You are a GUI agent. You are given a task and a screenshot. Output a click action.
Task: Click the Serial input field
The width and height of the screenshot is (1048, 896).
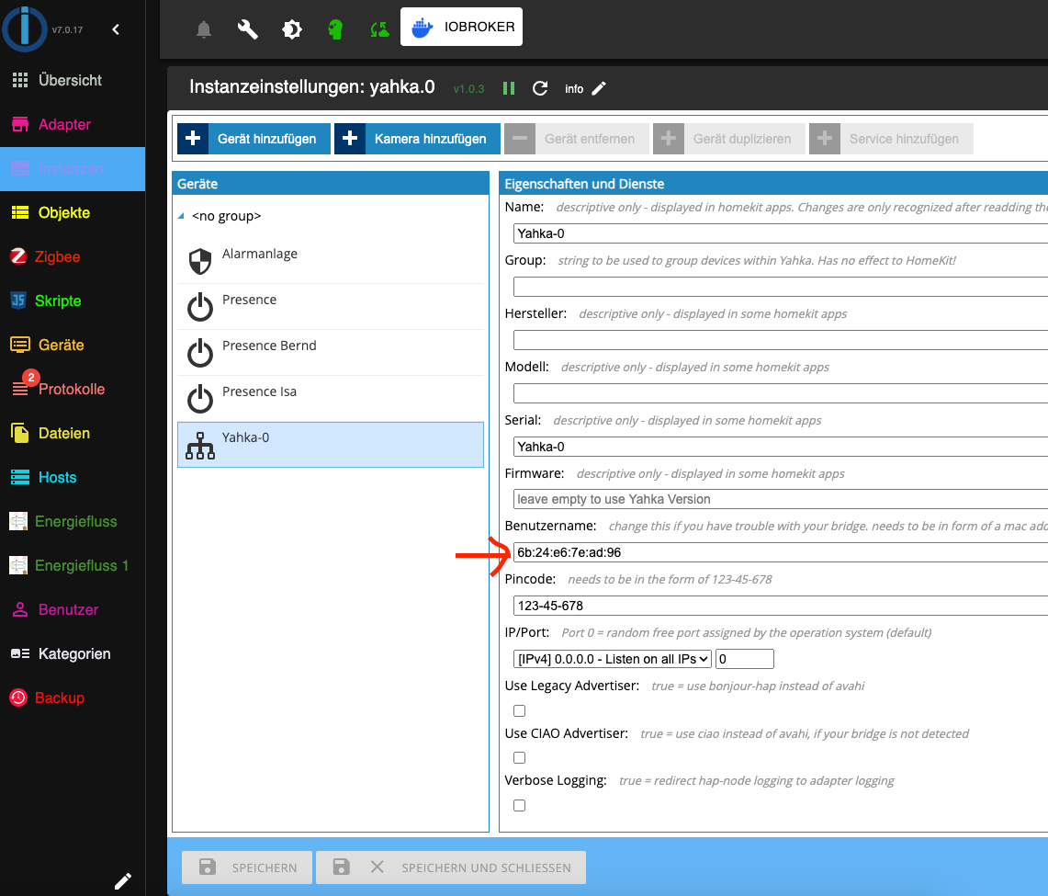pyautogui.click(x=781, y=447)
